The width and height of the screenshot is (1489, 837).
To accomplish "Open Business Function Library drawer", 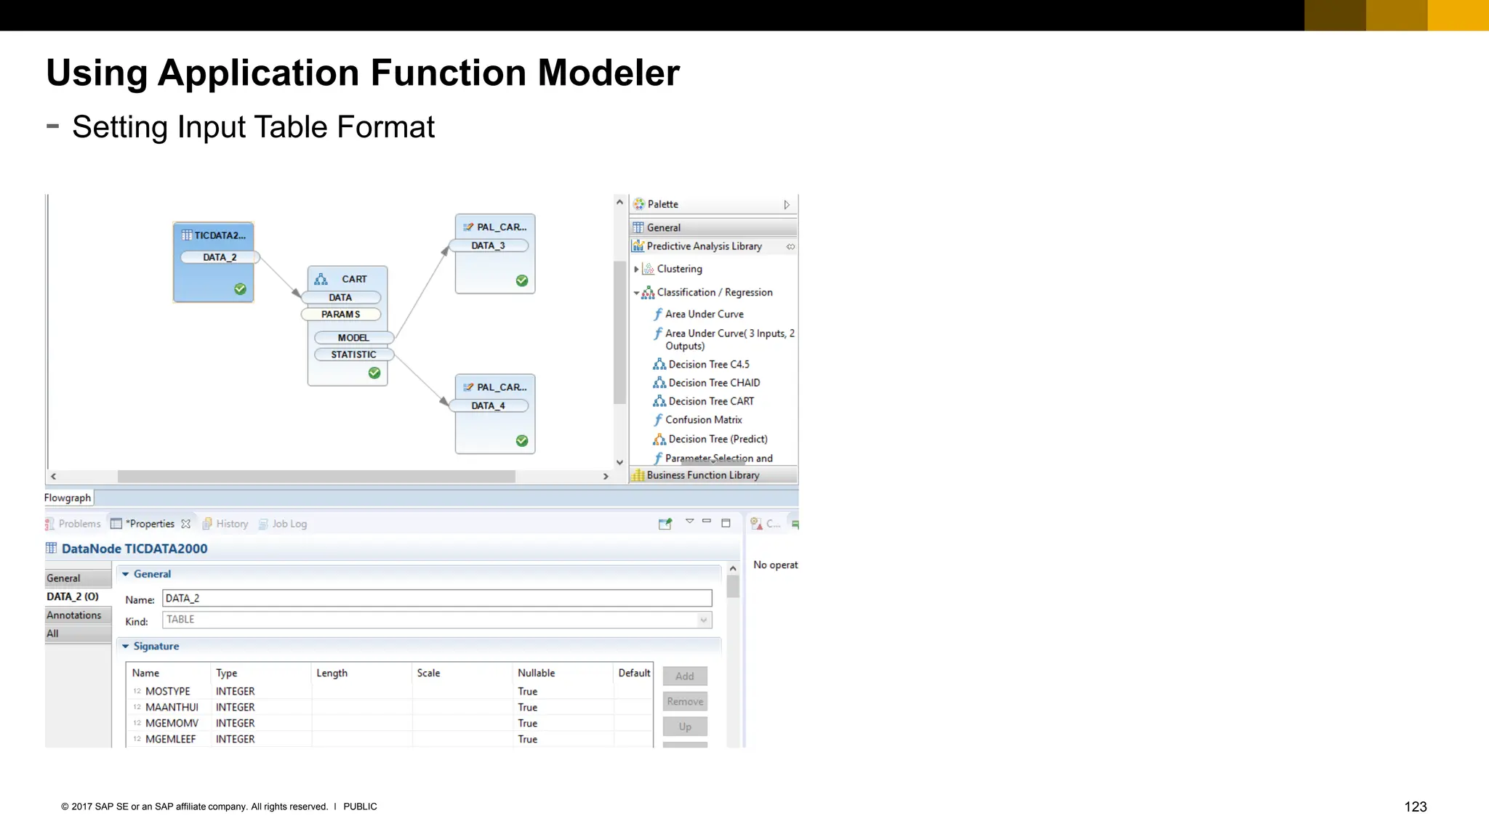I will tap(713, 475).
